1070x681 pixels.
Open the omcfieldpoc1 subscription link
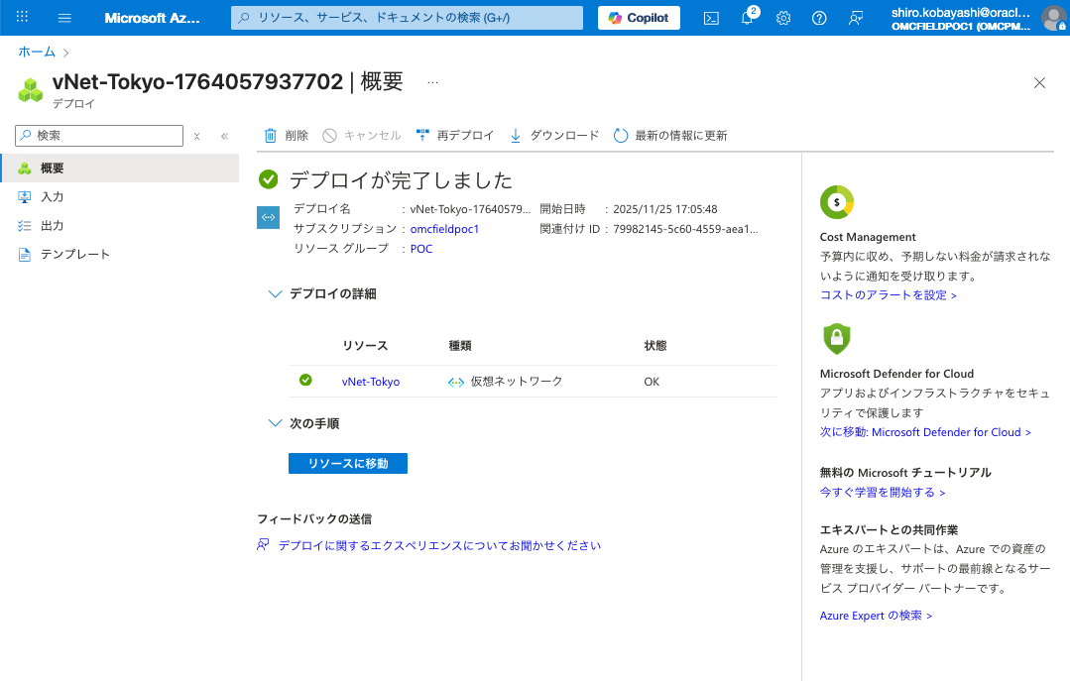[444, 229]
